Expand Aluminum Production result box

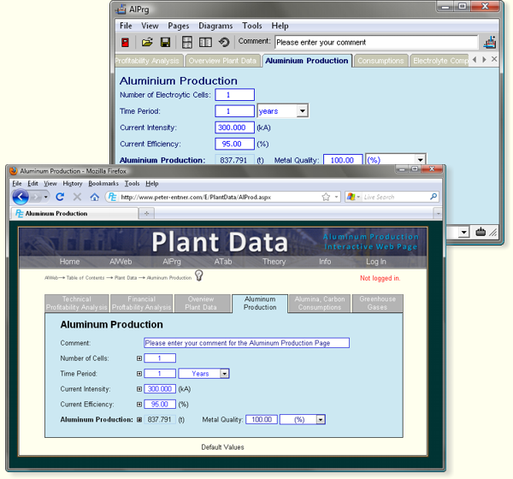139,420
